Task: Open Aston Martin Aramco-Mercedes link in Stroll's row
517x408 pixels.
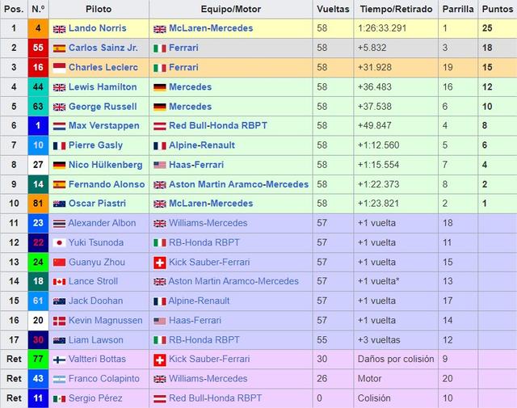Action: coord(233,281)
